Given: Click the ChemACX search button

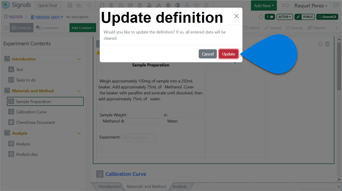Looking at the screenshot, I should coord(327,16).
